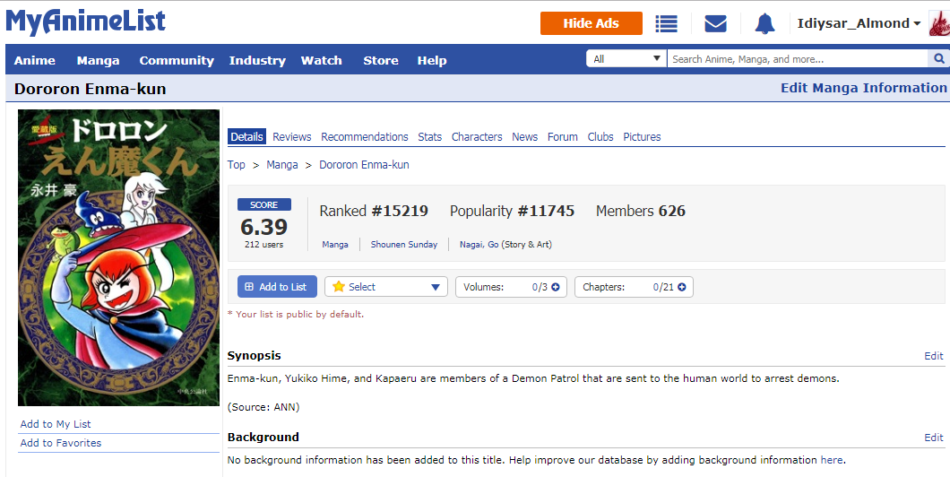
Task: Click the chapters read input field
Action: [657, 287]
